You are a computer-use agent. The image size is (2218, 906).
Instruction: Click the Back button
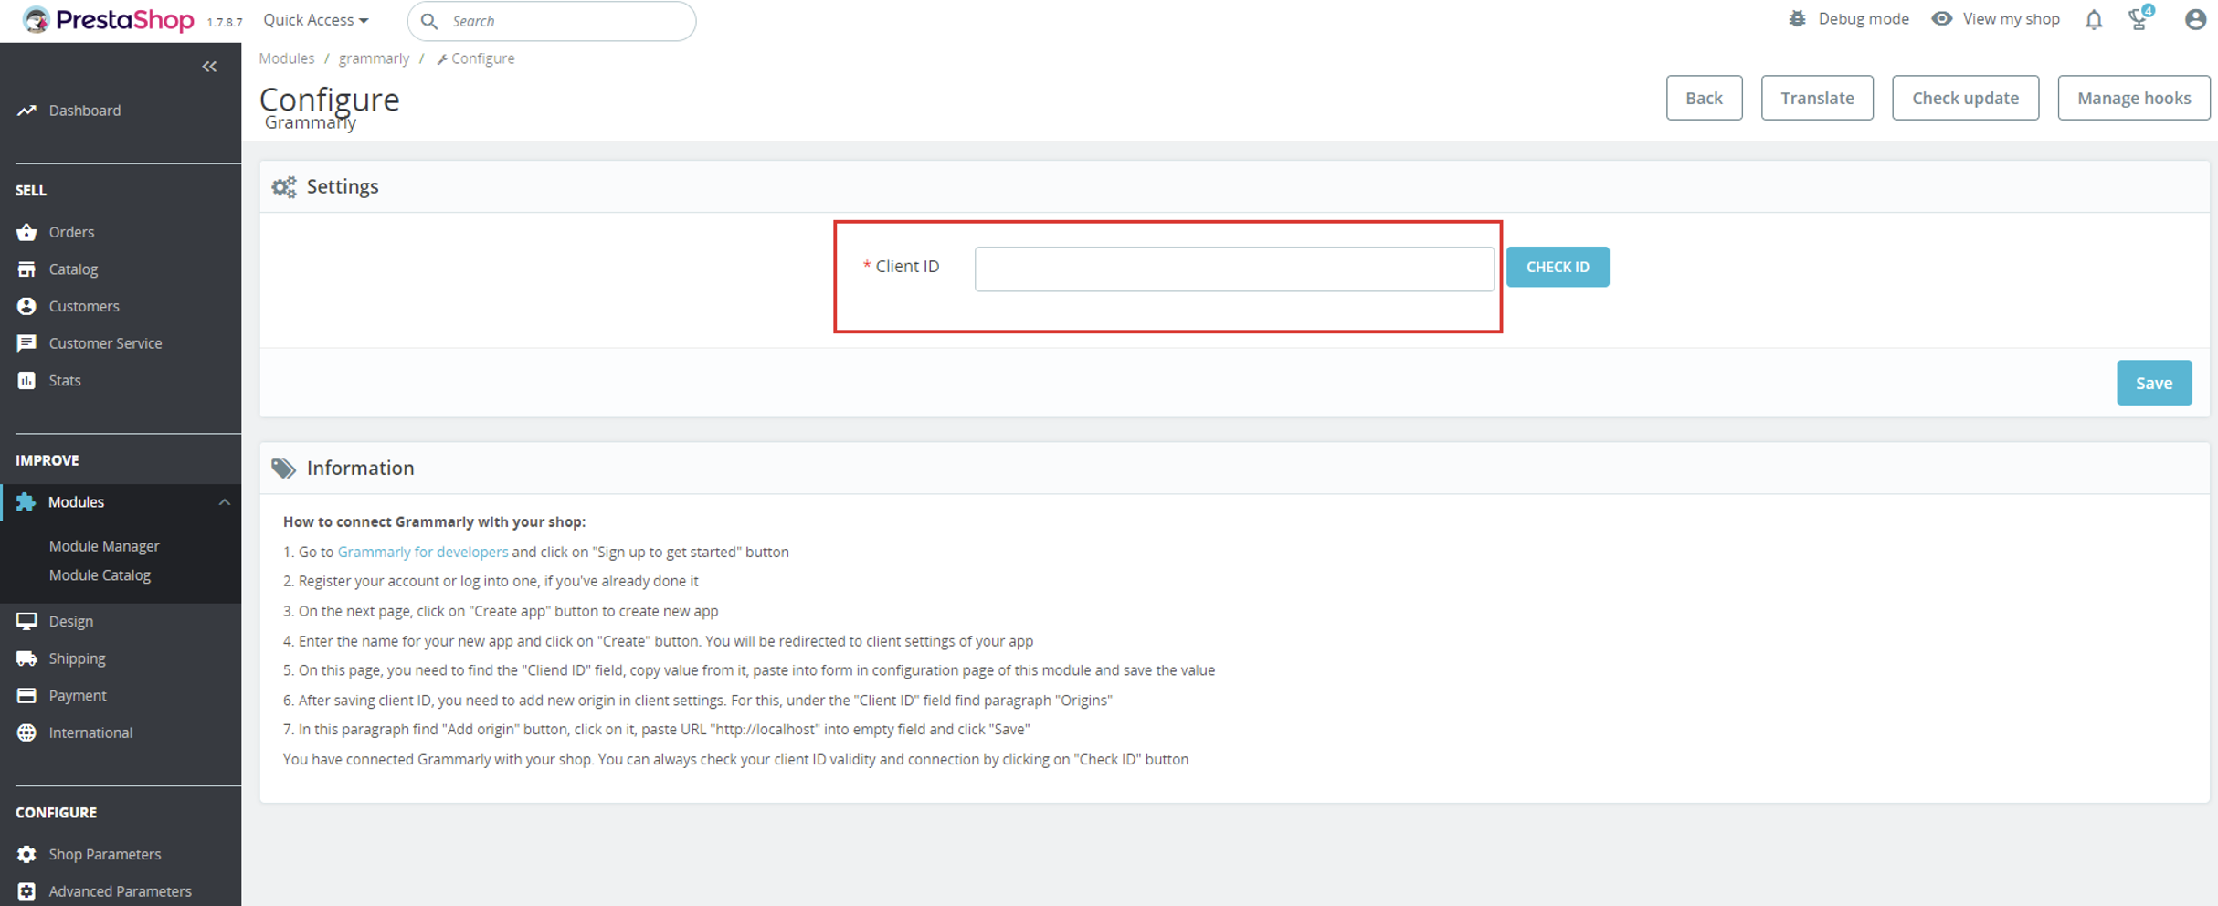[x=1704, y=98]
